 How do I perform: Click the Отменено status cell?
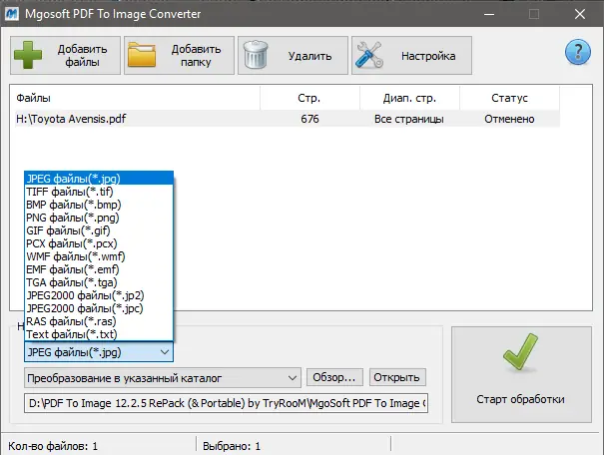(509, 119)
